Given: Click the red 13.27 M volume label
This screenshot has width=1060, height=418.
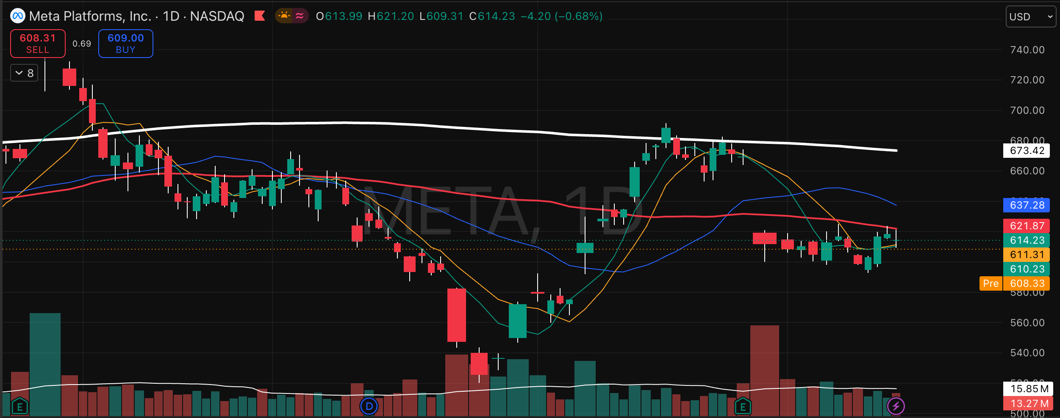Looking at the screenshot, I should 1026,403.
